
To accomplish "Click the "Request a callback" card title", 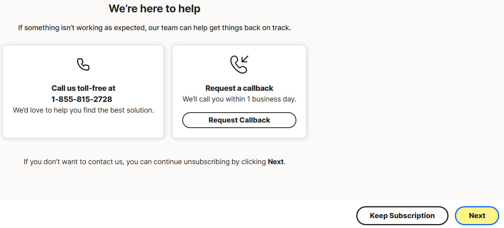I will tap(239, 88).
